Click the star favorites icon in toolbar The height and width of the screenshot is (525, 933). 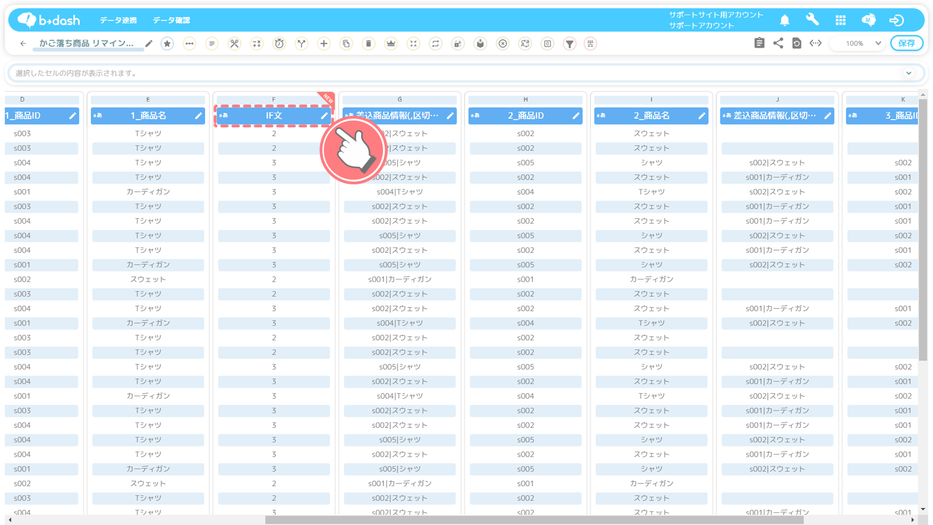pos(167,43)
